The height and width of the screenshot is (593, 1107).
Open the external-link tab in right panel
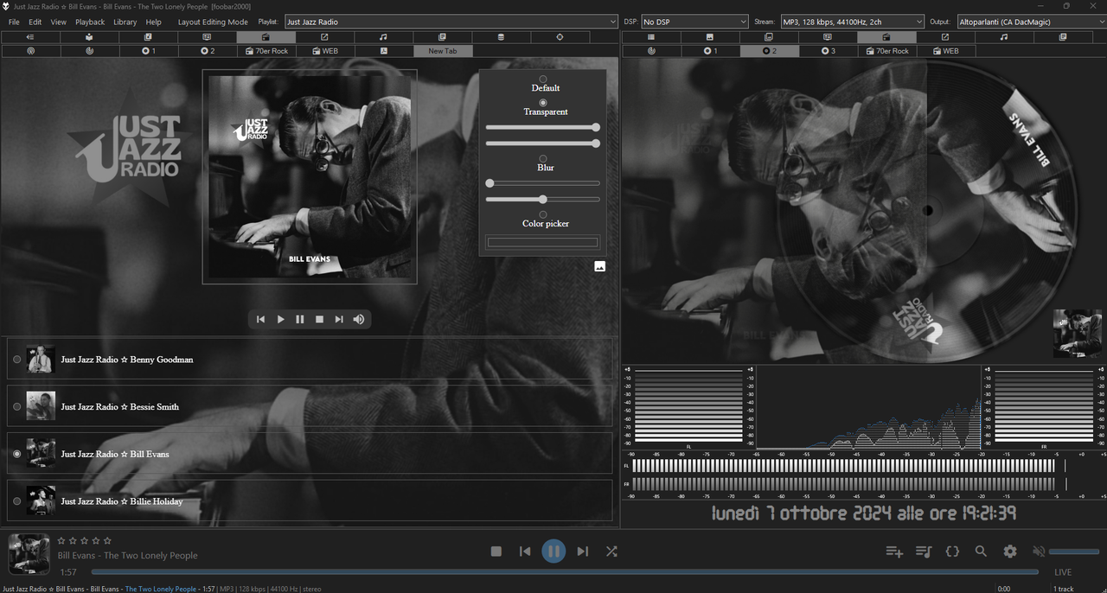[945, 37]
